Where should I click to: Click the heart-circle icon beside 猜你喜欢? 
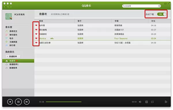pyautogui.click(x=7, y=35)
